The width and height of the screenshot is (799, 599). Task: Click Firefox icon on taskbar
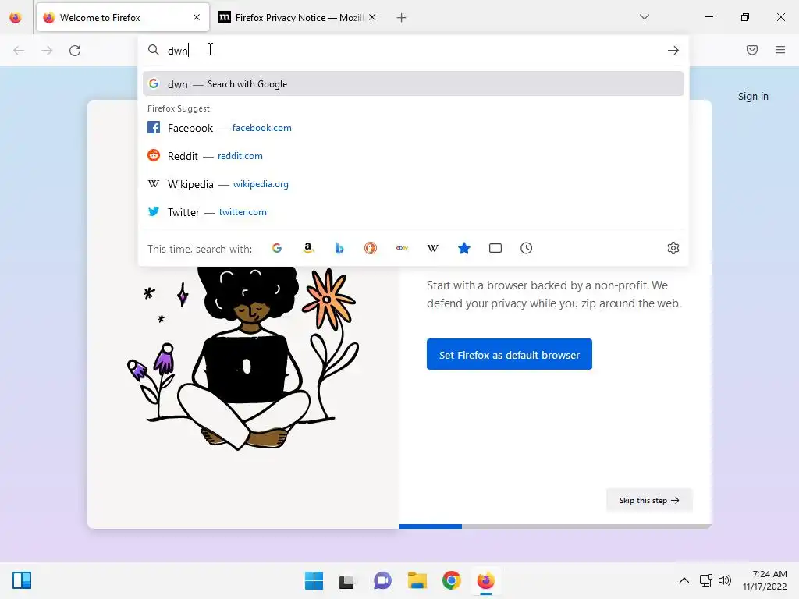click(x=485, y=580)
